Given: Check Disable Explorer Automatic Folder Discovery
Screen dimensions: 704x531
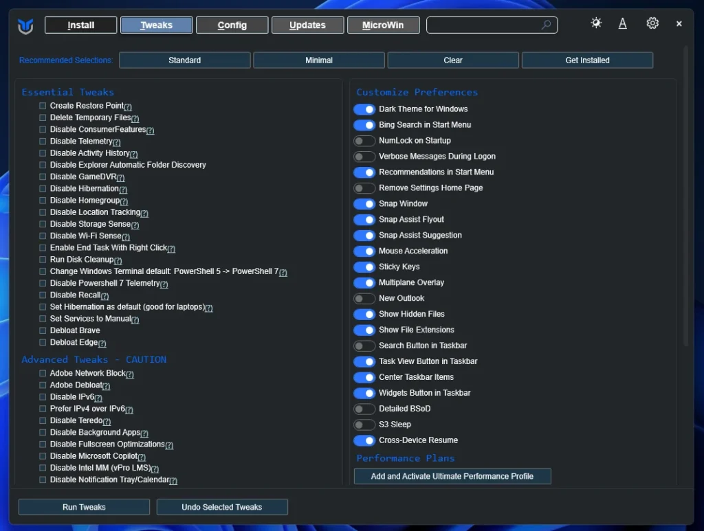Looking at the screenshot, I should [x=43, y=165].
